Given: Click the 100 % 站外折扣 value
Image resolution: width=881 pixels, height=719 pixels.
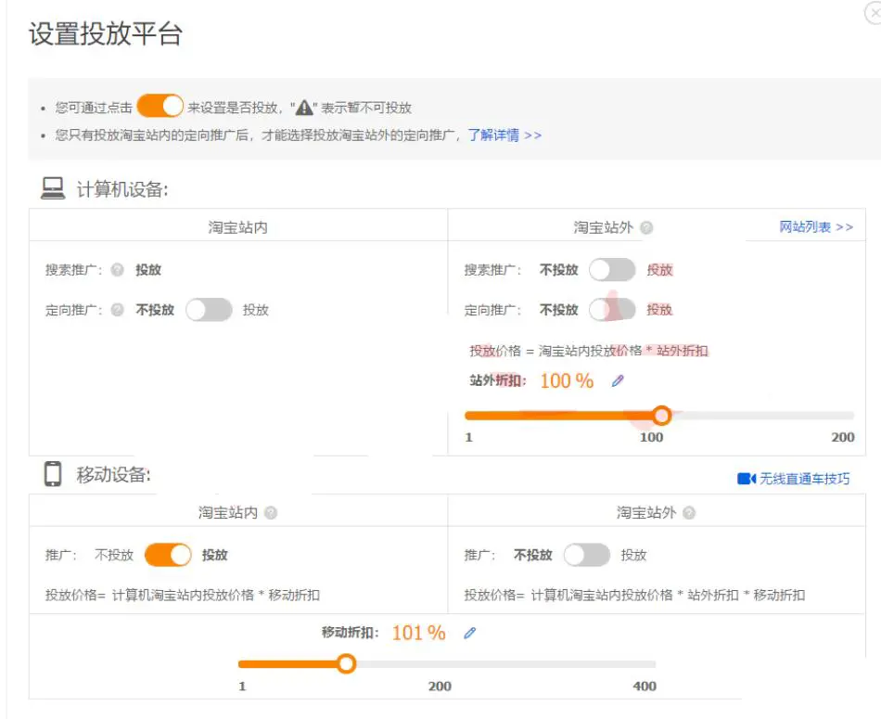Looking at the screenshot, I should (567, 381).
